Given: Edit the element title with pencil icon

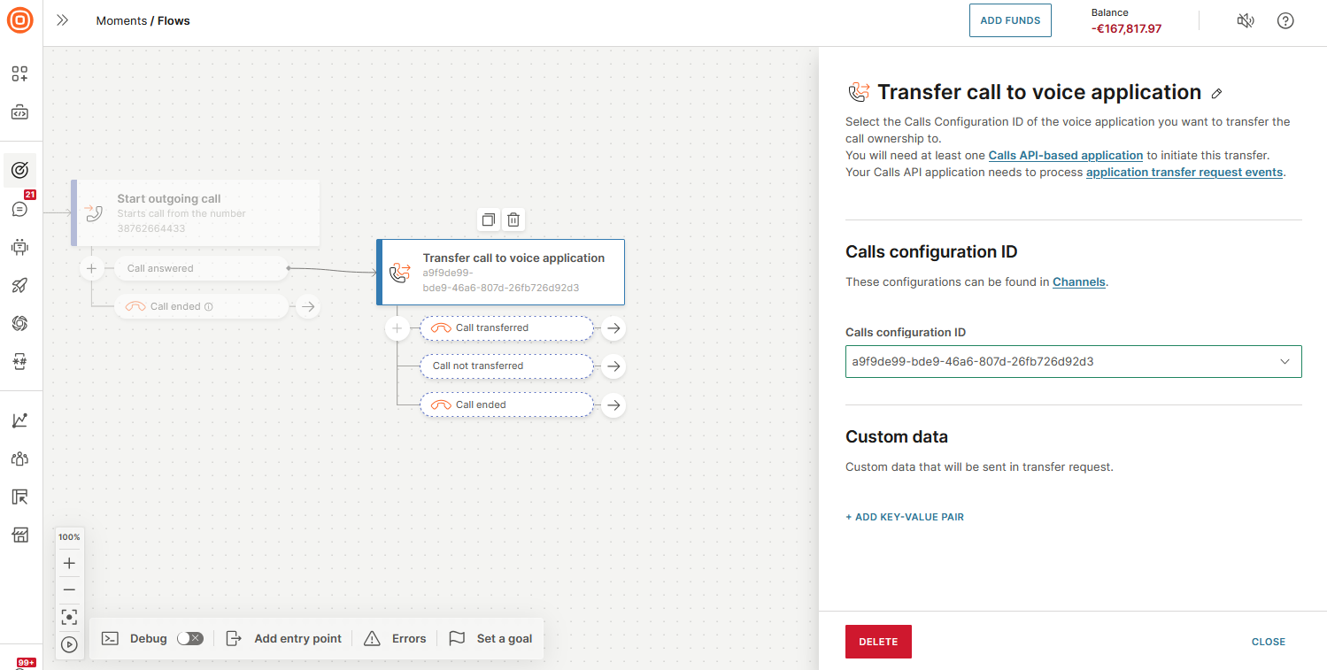Looking at the screenshot, I should pyautogui.click(x=1217, y=93).
